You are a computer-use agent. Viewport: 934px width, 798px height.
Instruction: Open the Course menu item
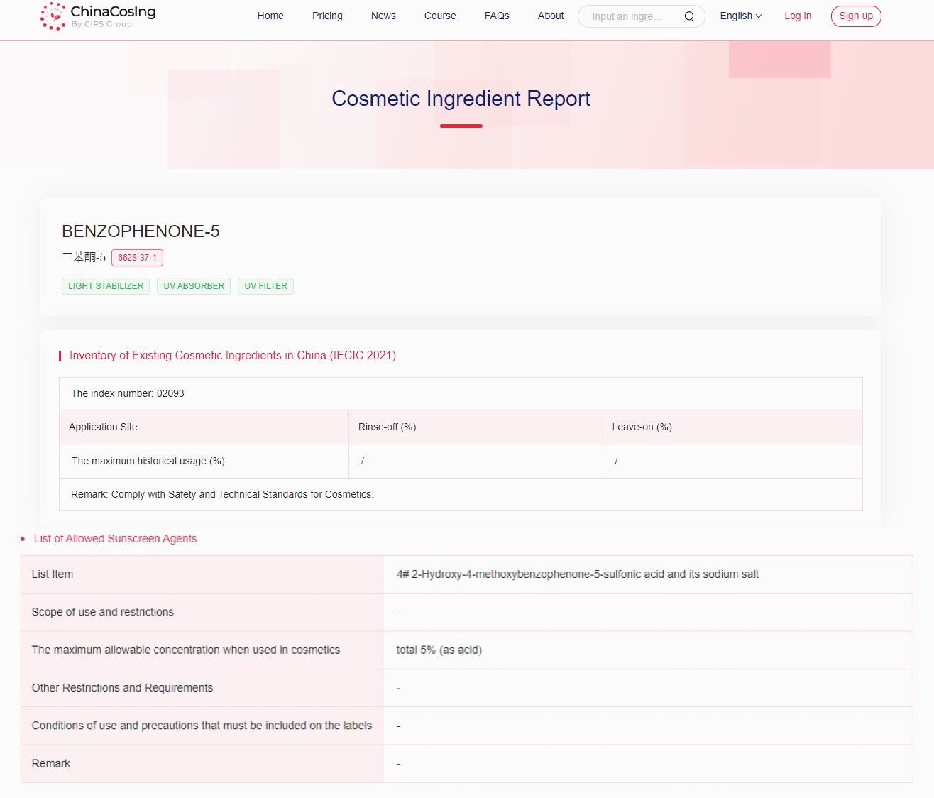point(440,16)
